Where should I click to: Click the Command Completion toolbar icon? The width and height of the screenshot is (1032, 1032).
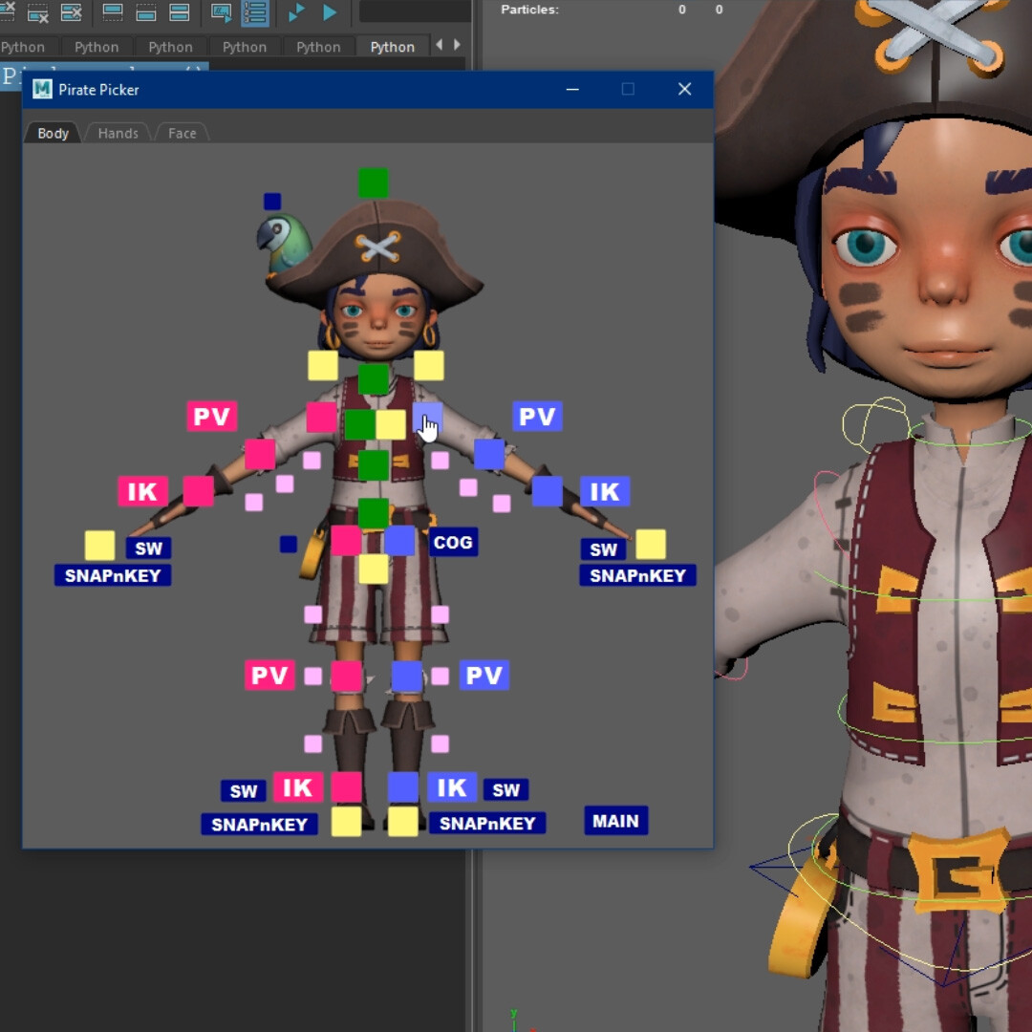pyautogui.click(x=220, y=12)
